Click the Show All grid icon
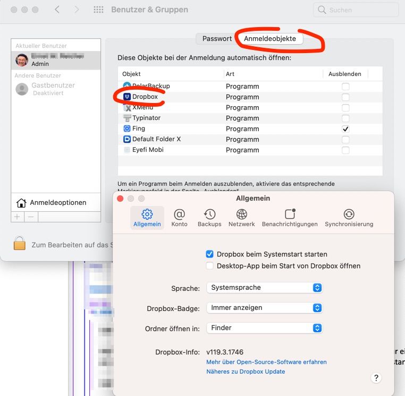The width and height of the screenshot is (405, 396). pos(98,10)
